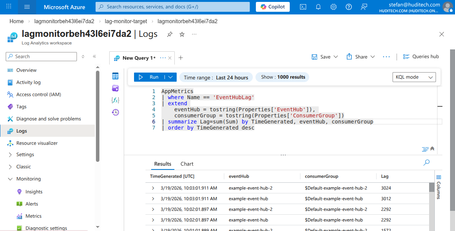455x231 pixels.
Task: Open the KQL mode dropdown
Action: pyautogui.click(x=414, y=77)
